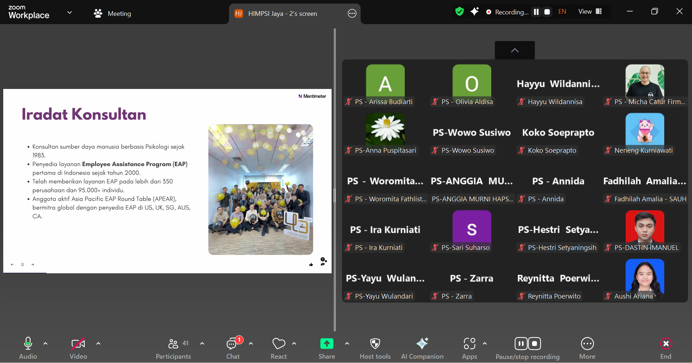This screenshot has width=692, height=363.
Task: Stop recording in bottom toolbar
Action: pos(534,344)
